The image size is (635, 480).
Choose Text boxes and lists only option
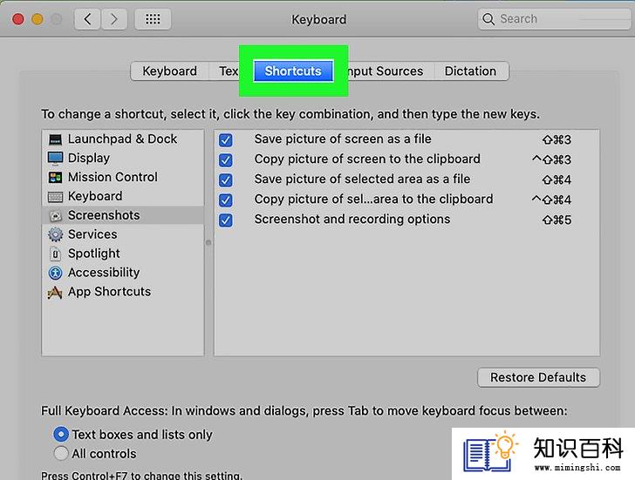tap(61, 435)
